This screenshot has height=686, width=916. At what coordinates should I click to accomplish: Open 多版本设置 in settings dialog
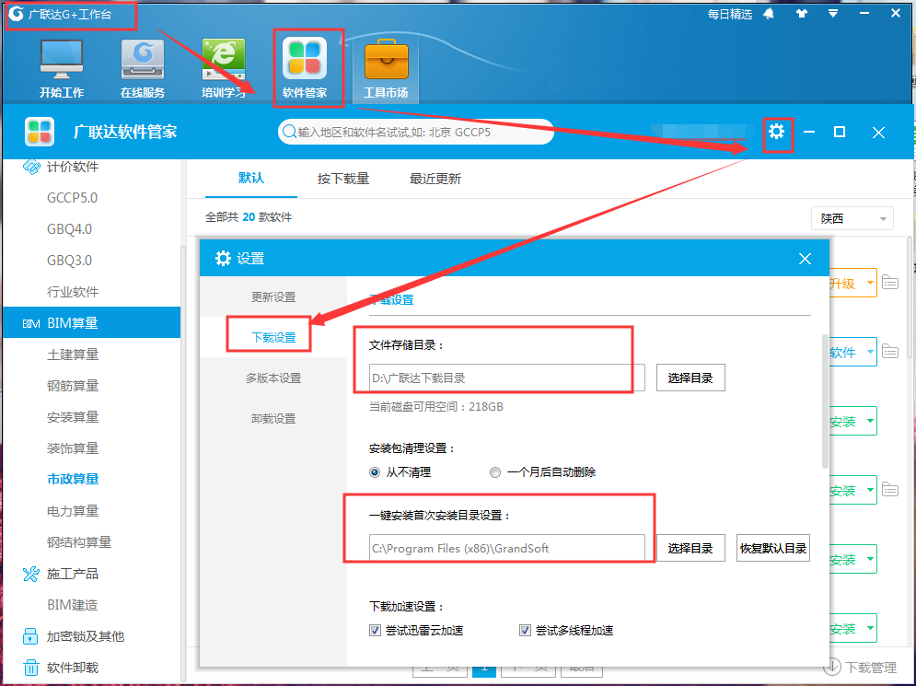[273, 378]
